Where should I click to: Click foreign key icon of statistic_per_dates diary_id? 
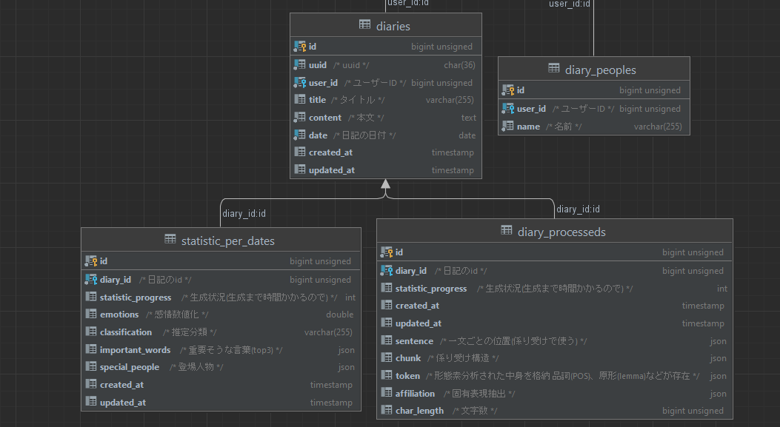coord(90,280)
